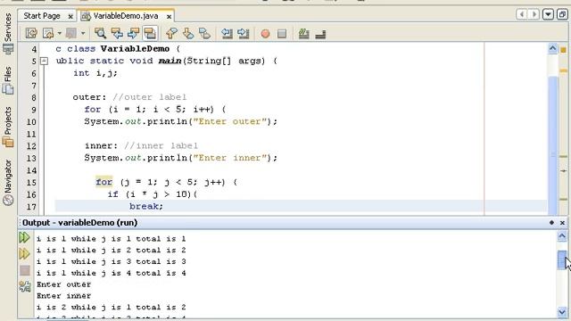Viewport: 571px width, 321px height.
Task: Open the Navigator side panel
Action: click(8, 182)
